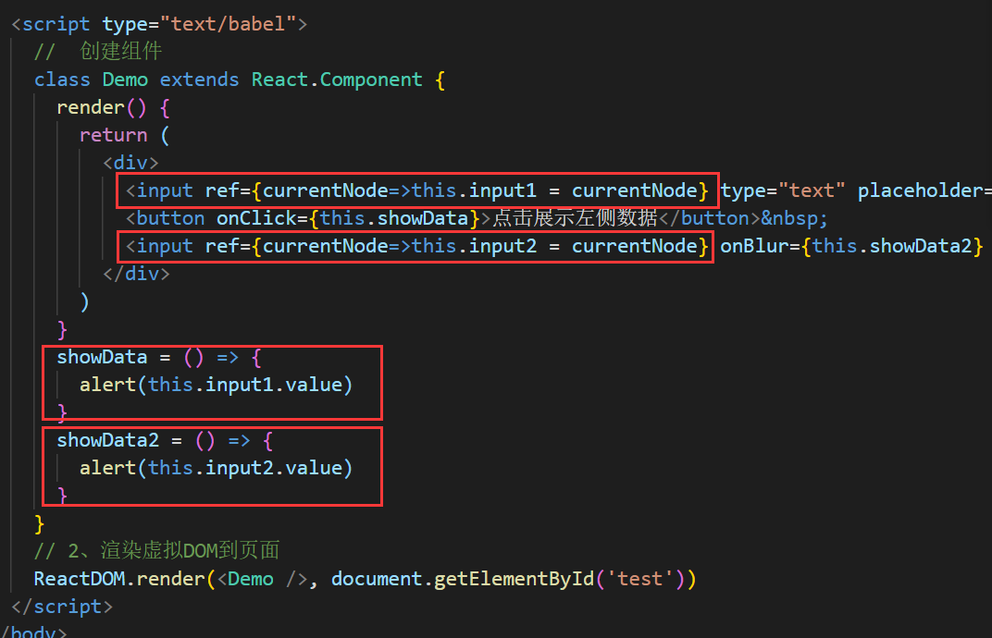Click the alert(this.input1.value) call
The height and width of the screenshot is (638, 992).
coord(216,385)
